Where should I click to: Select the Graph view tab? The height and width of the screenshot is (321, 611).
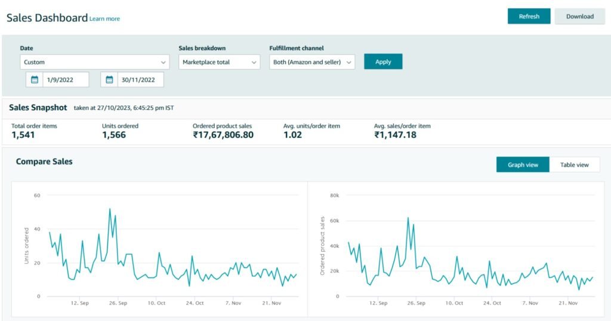523,165
